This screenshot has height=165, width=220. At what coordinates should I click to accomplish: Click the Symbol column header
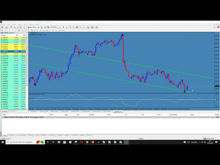tap(4, 35)
